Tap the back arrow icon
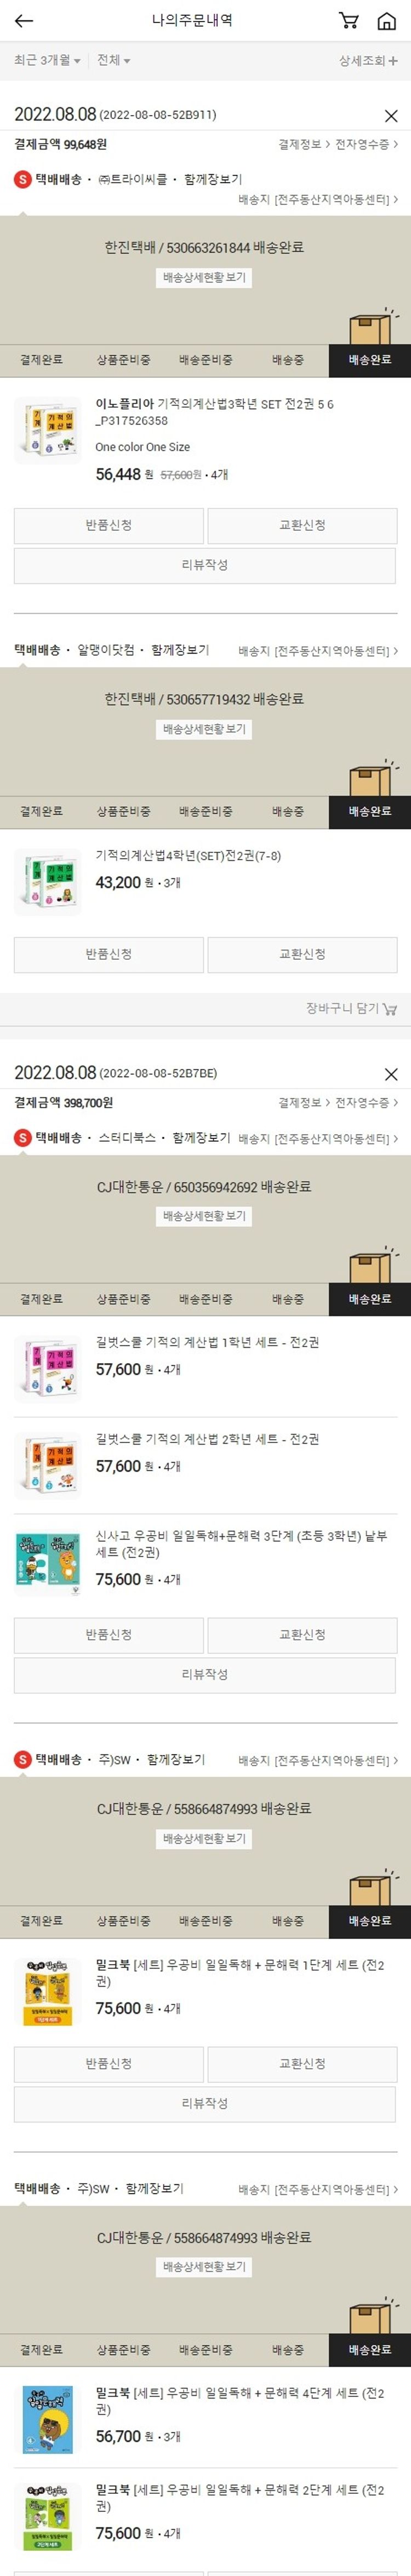The width and height of the screenshot is (411, 2576). pos(24,20)
